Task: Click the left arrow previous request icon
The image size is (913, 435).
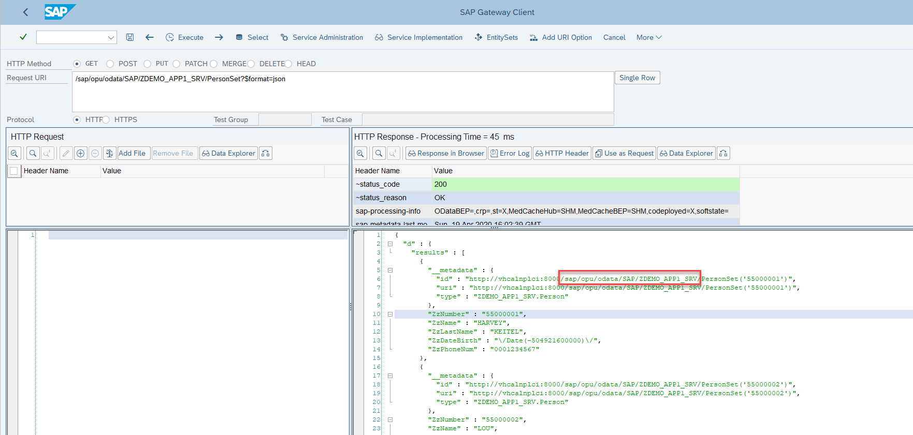Action: click(150, 37)
